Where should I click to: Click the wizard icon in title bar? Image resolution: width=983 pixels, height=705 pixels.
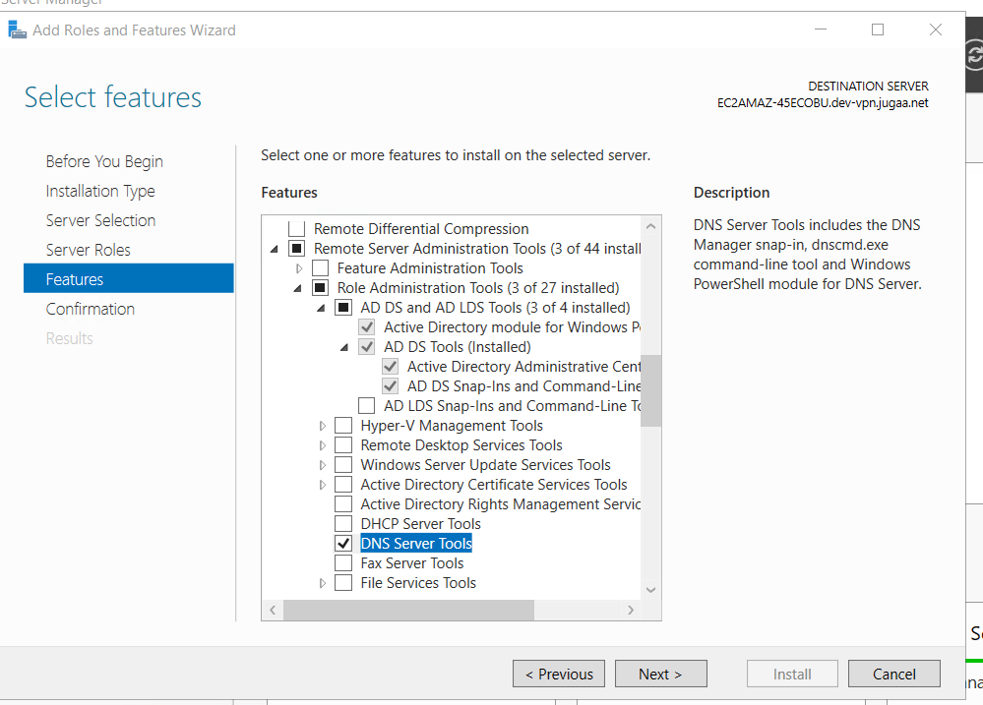click(17, 29)
